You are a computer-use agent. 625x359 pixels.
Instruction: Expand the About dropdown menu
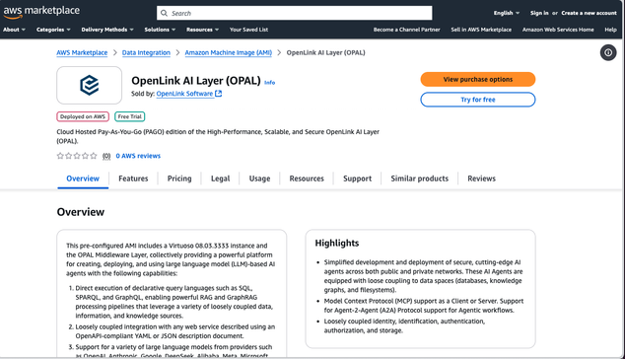[x=14, y=30]
